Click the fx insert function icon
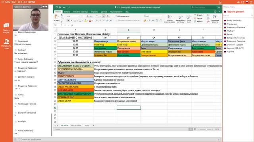The width and height of the screenshot is (254, 142). (x=72, y=25)
